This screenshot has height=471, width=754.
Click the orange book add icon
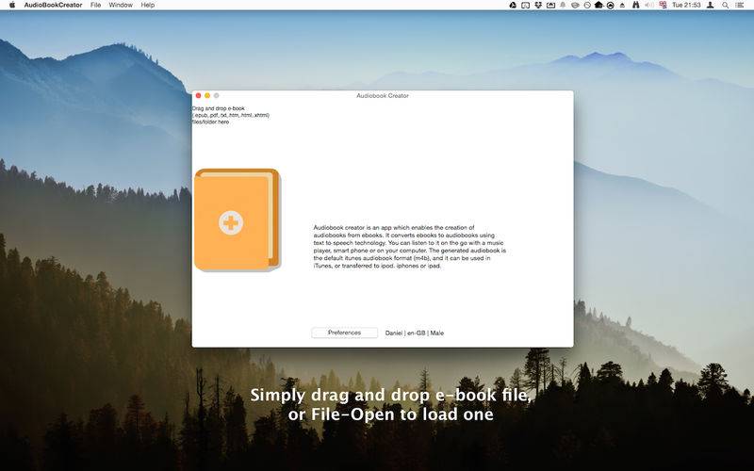238,220
